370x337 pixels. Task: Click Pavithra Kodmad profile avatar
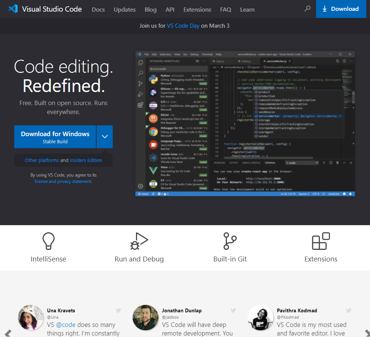pos(261,318)
